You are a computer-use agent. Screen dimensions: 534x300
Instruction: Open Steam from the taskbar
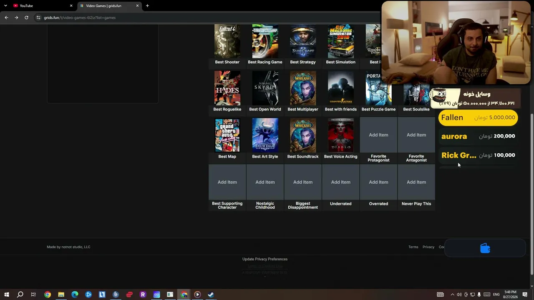[x=211, y=295]
